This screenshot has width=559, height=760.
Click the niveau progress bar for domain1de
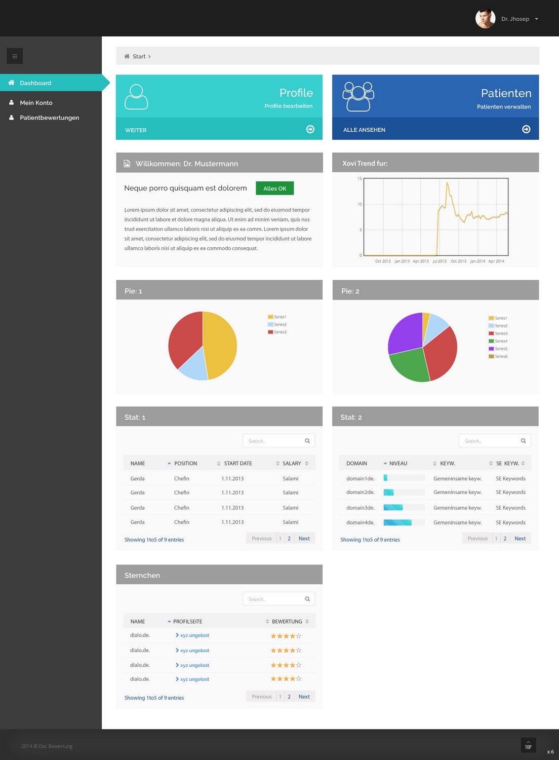pos(404,477)
